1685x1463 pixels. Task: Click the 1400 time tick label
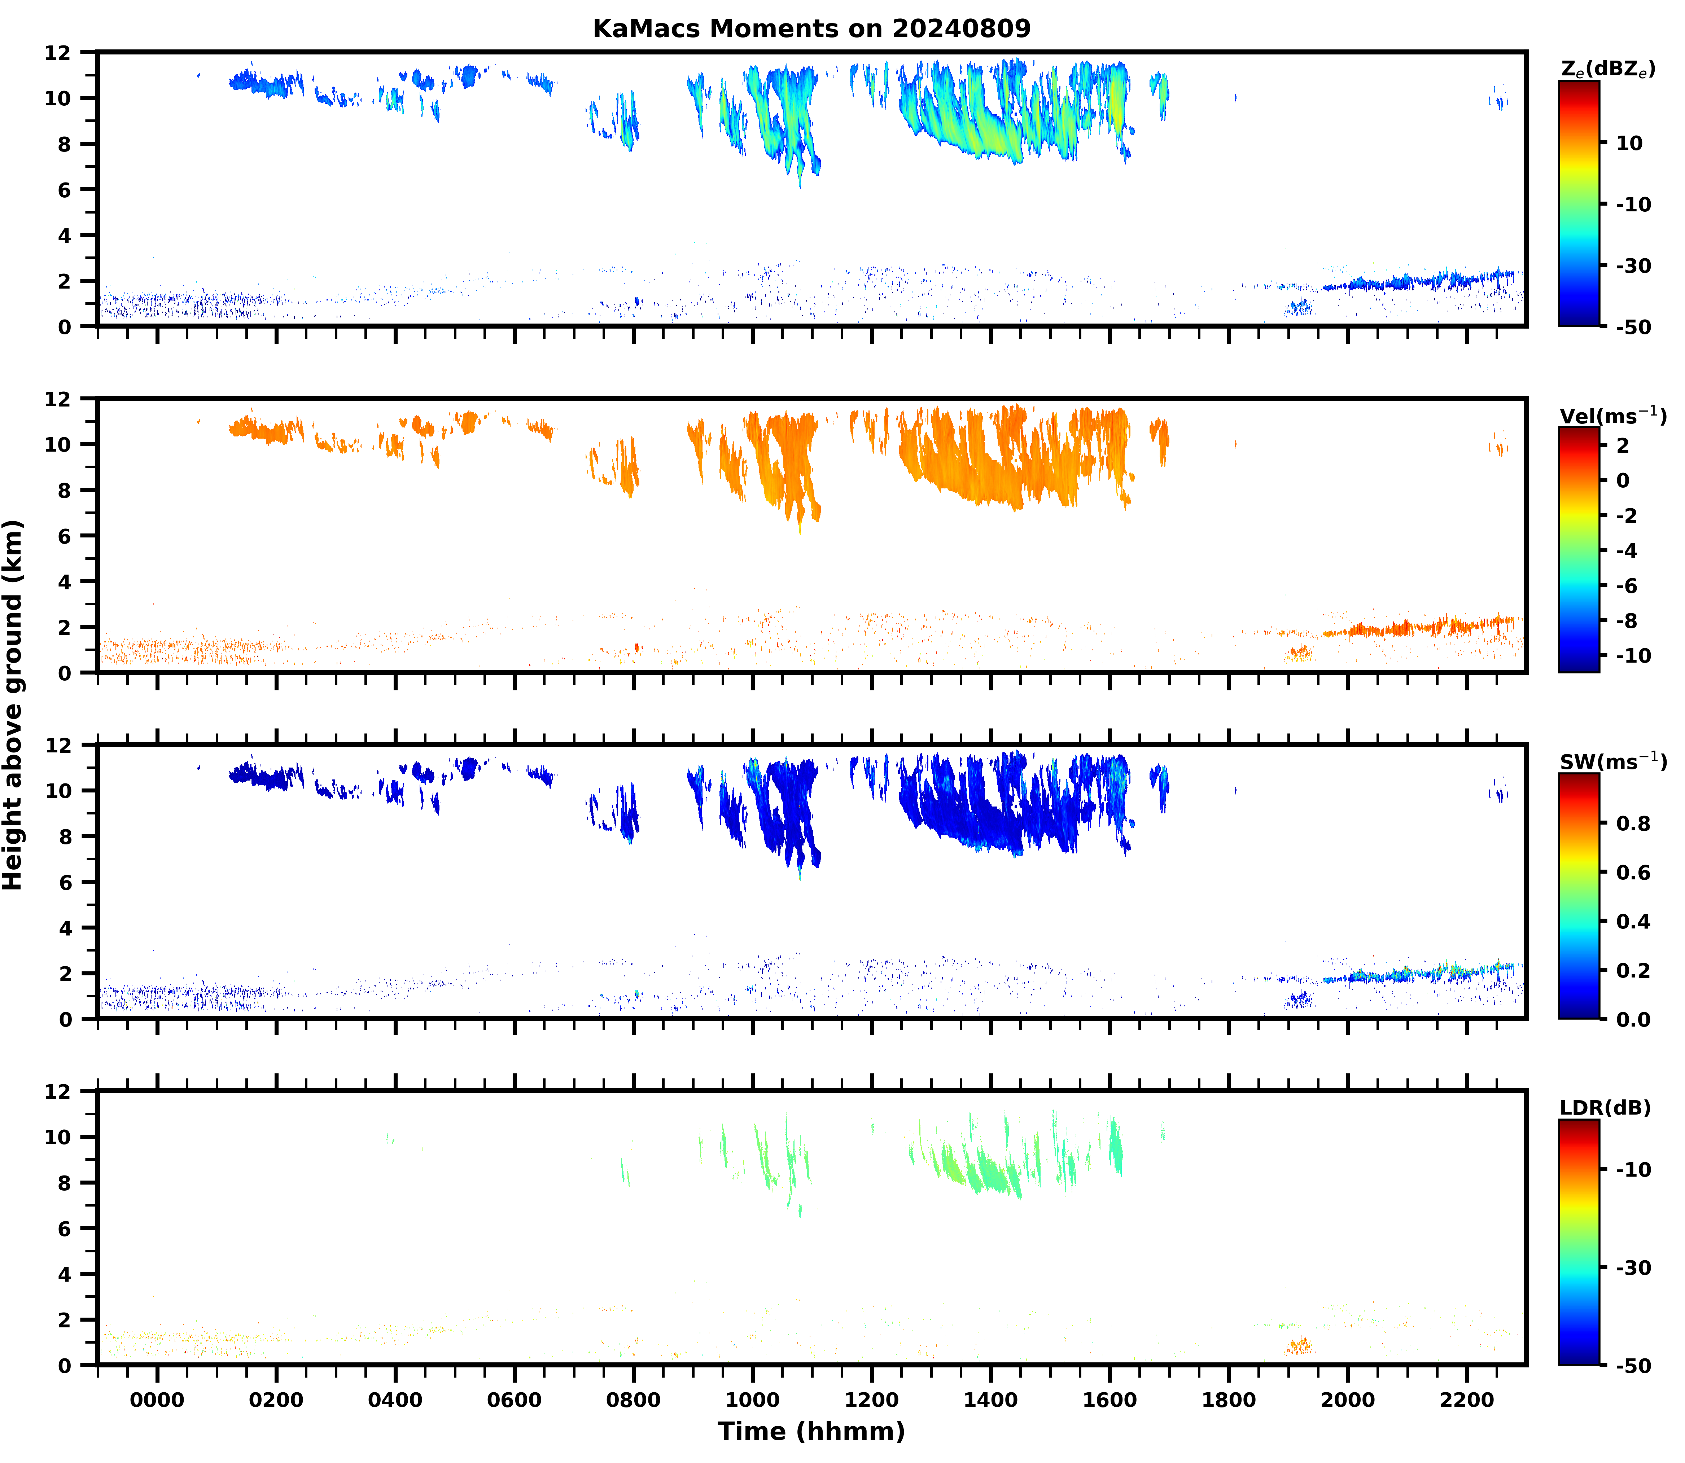[991, 1400]
